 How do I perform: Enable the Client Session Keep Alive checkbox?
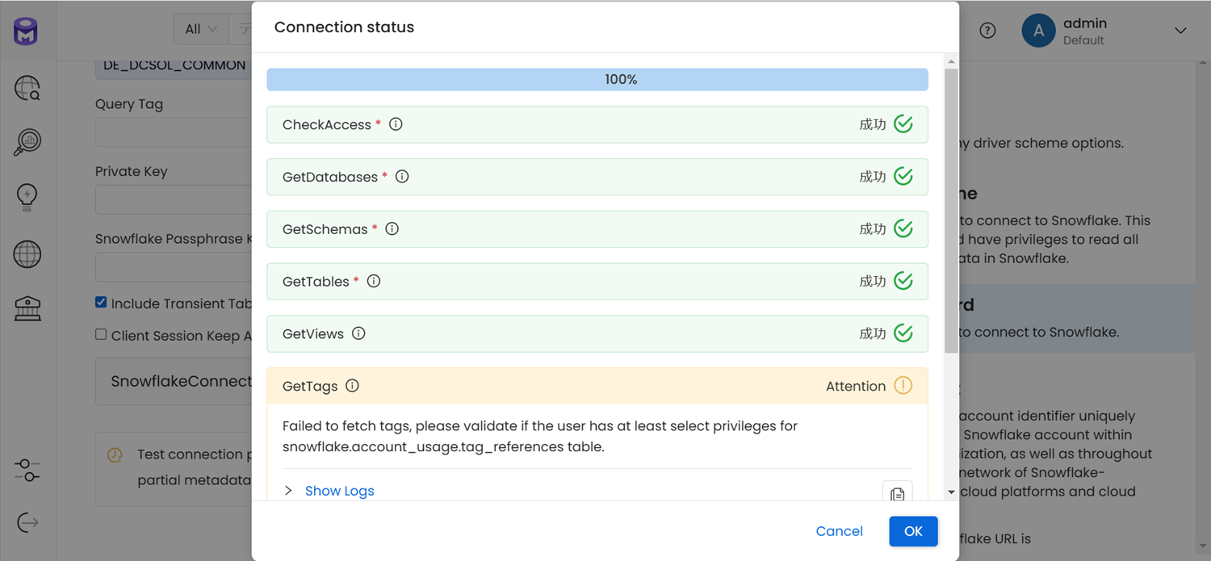tap(101, 335)
